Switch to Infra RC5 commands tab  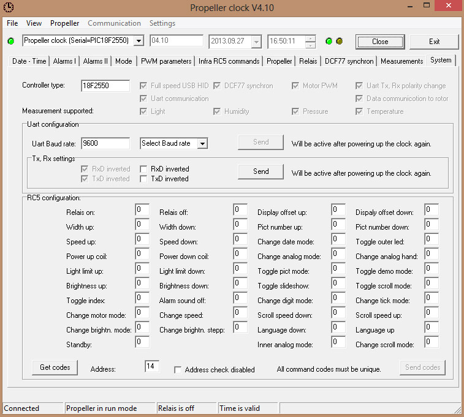[x=229, y=61]
